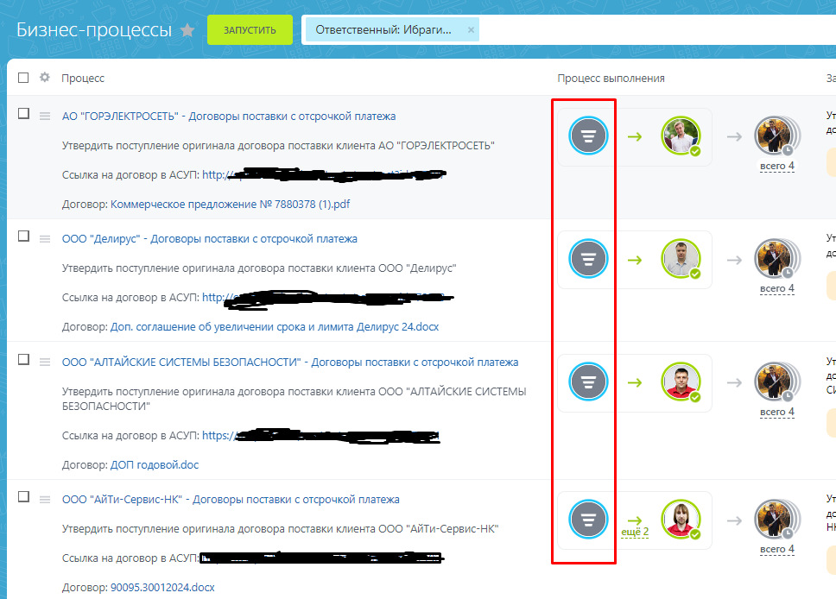Click redacted АСУП link in Делирус row
This screenshot has width=836, height=599.
coord(327,298)
